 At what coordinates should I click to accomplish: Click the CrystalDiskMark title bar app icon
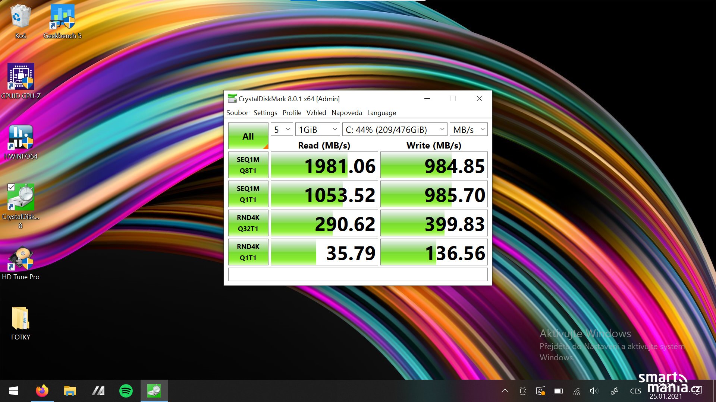(x=232, y=99)
